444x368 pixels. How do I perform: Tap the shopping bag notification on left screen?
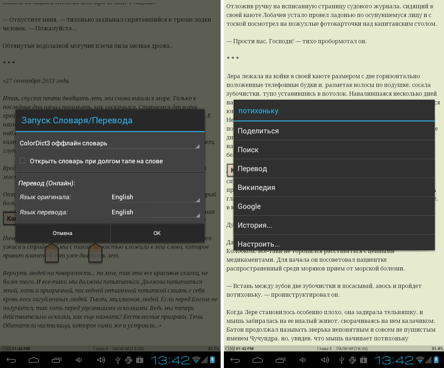pyautogui.click(x=140, y=360)
